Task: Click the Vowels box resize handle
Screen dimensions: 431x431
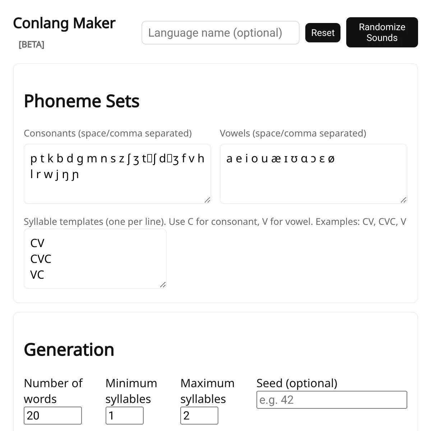Action: [403, 200]
